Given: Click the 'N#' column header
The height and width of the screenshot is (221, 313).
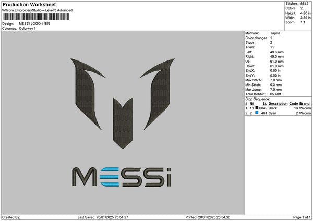Looking at the screenshot, I should pos(252,104).
